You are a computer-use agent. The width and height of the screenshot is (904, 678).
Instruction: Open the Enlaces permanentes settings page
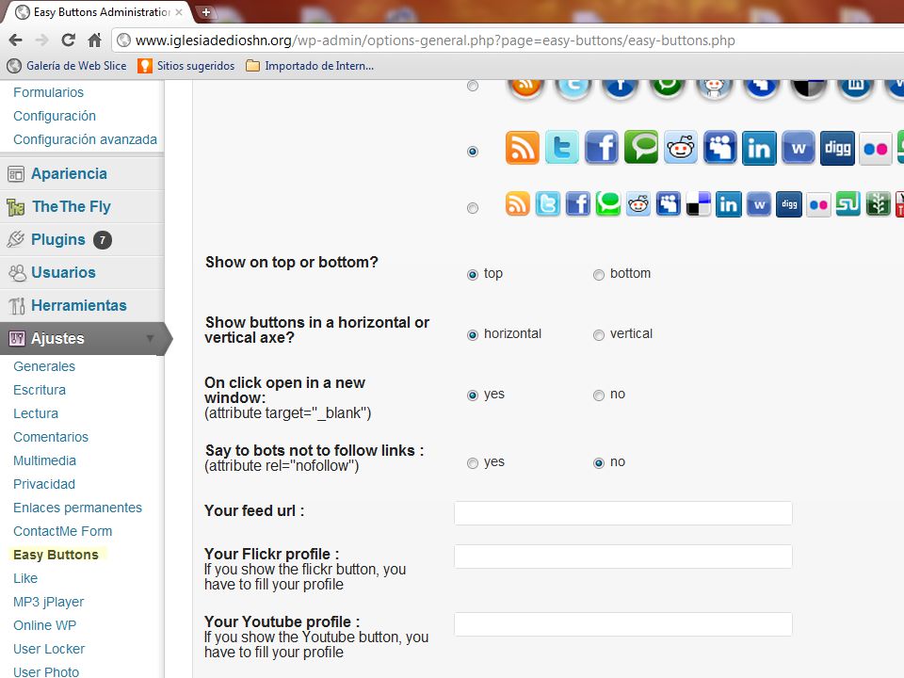pos(78,508)
